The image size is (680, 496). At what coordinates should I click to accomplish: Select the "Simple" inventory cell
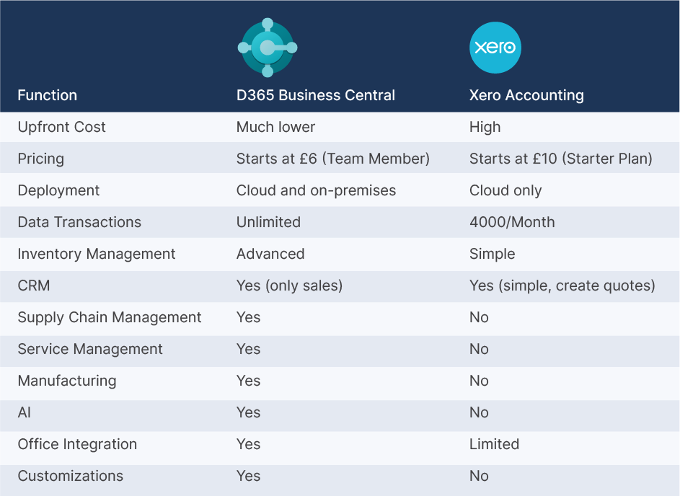493,254
